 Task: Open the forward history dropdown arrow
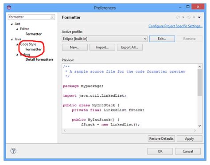194,17
